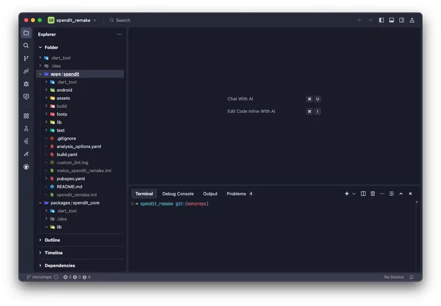
Task: Open the AI chat monitor icon in sidebar
Action: pos(26,96)
